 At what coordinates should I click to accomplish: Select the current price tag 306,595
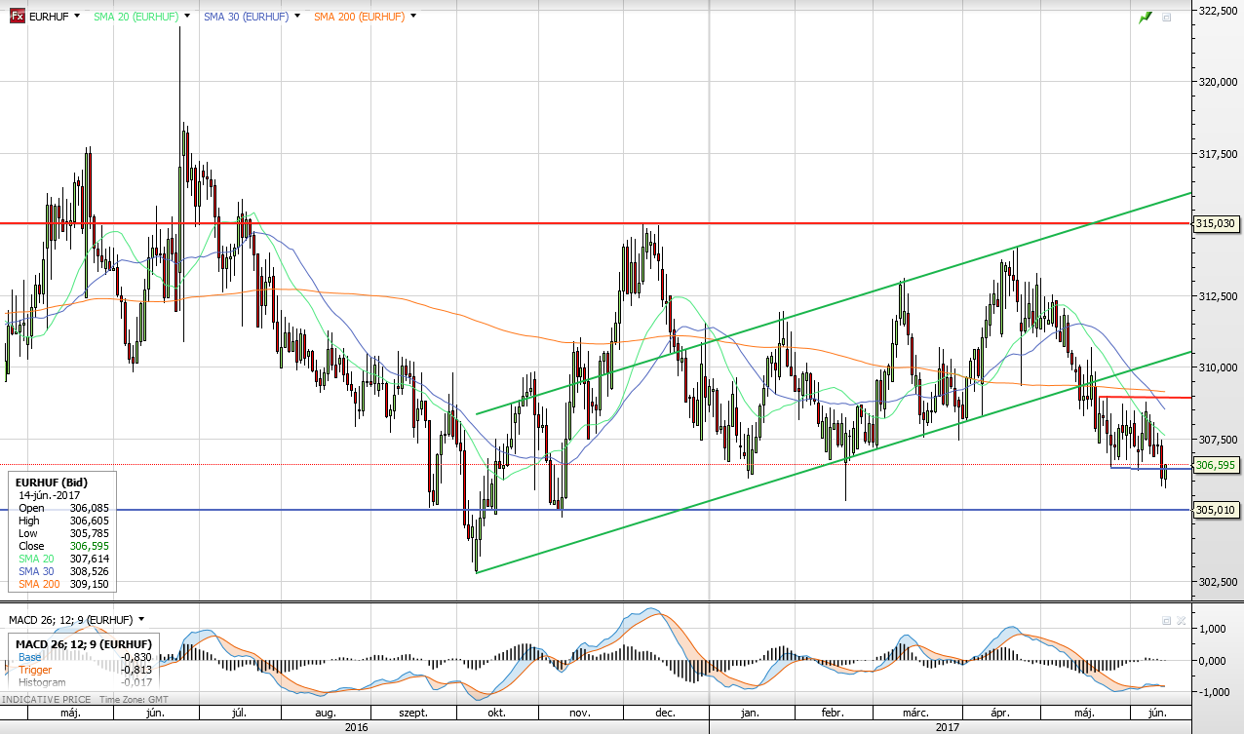(x=1215, y=465)
